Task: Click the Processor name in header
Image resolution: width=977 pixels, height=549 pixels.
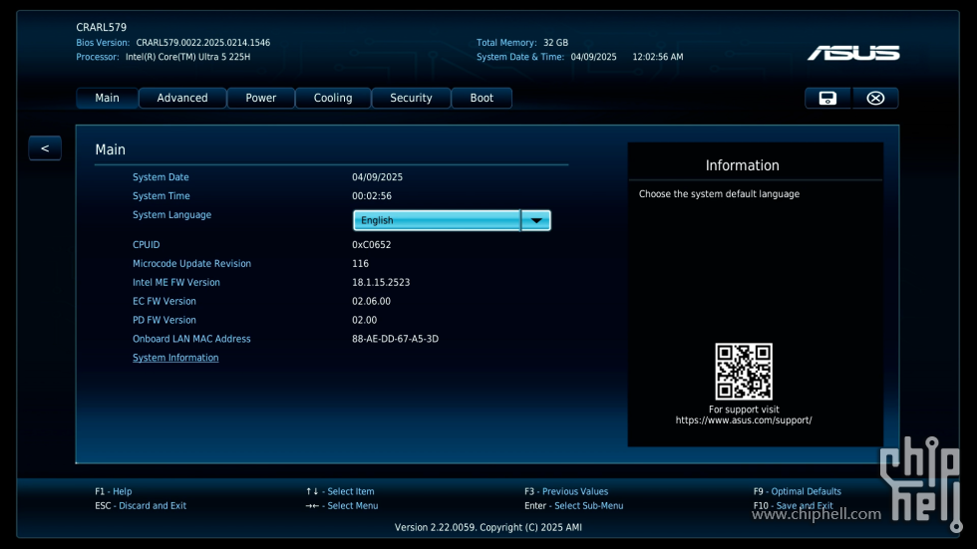Action: point(188,57)
